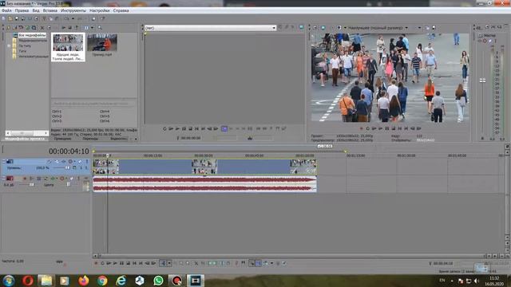Open WhatsApp from the taskbar

[158, 280]
